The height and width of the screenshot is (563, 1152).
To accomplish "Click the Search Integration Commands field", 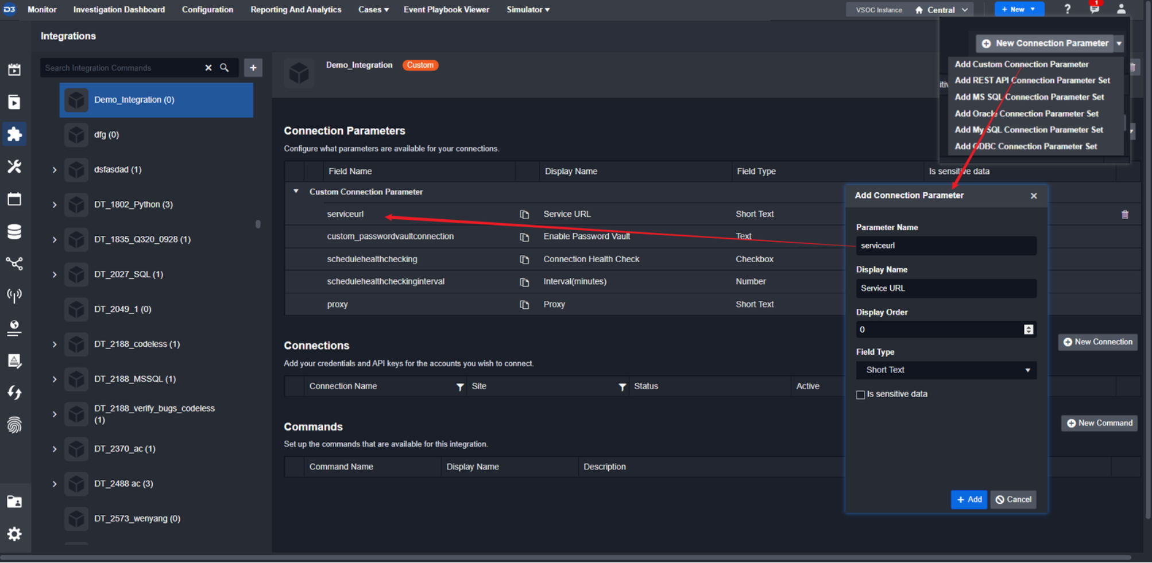I will pos(122,68).
